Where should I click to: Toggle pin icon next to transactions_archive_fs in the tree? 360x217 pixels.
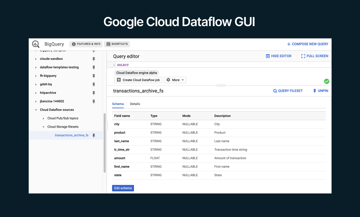click(94, 136)
